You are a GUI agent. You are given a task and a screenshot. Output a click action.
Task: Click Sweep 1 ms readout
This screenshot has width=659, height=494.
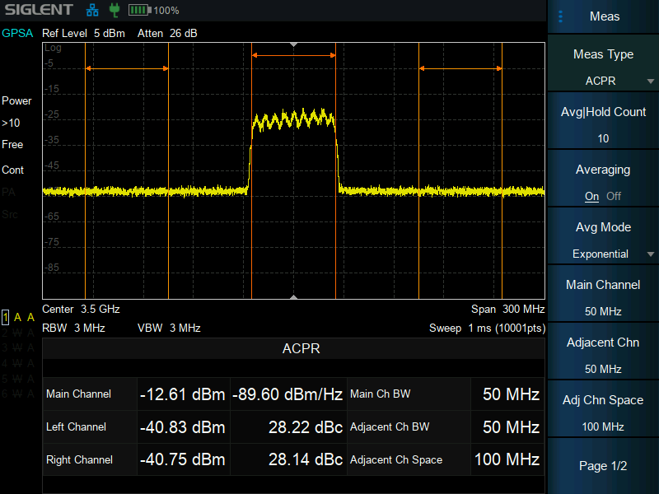(x=487, y=328)
